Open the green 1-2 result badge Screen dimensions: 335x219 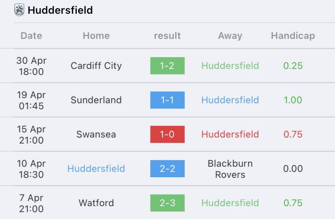click(x=167, y=66)
